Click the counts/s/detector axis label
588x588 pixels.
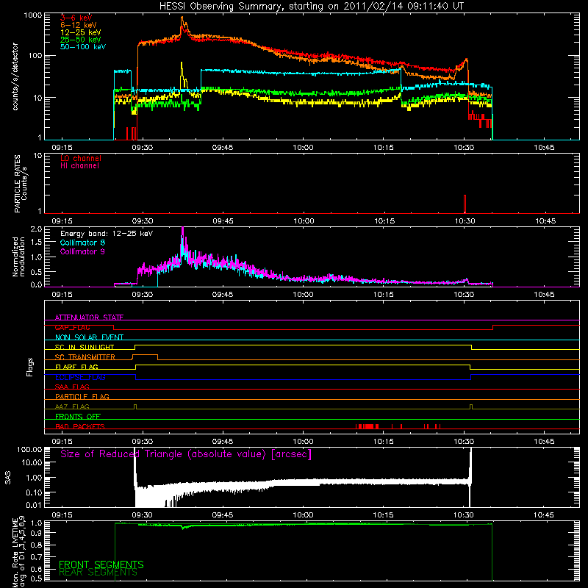(x=15, y=76)
